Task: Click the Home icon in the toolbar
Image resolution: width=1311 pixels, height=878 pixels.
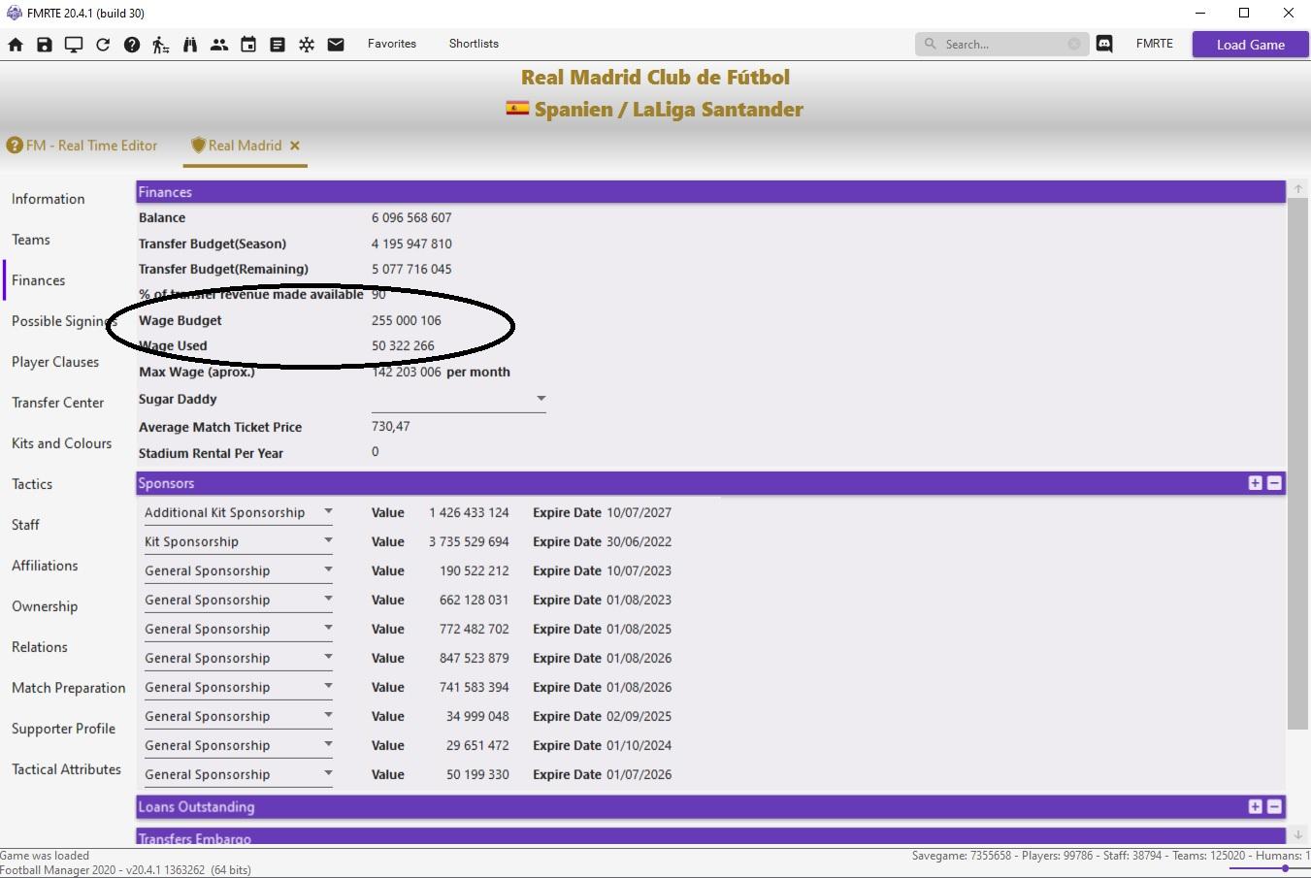Action: tap(16, 45)
